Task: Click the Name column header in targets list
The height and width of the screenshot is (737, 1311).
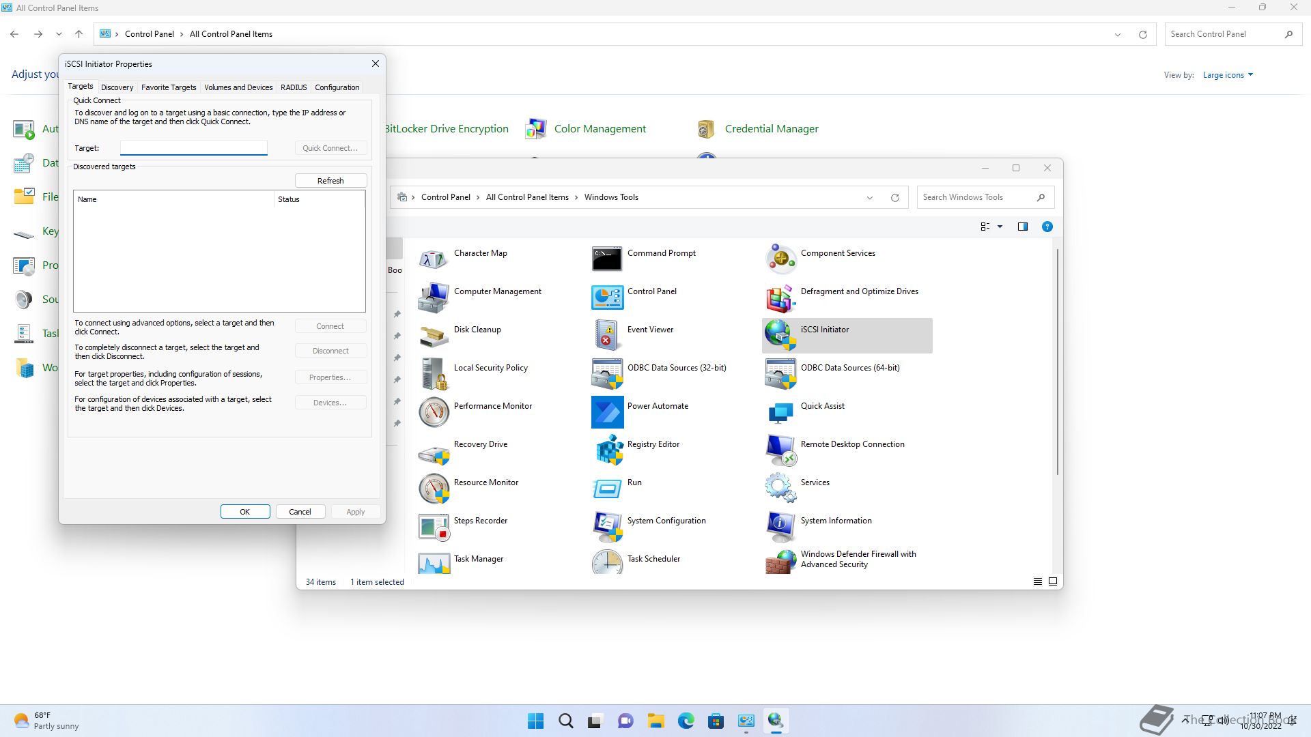Action: pyautogui.click(x=173, y=199)
